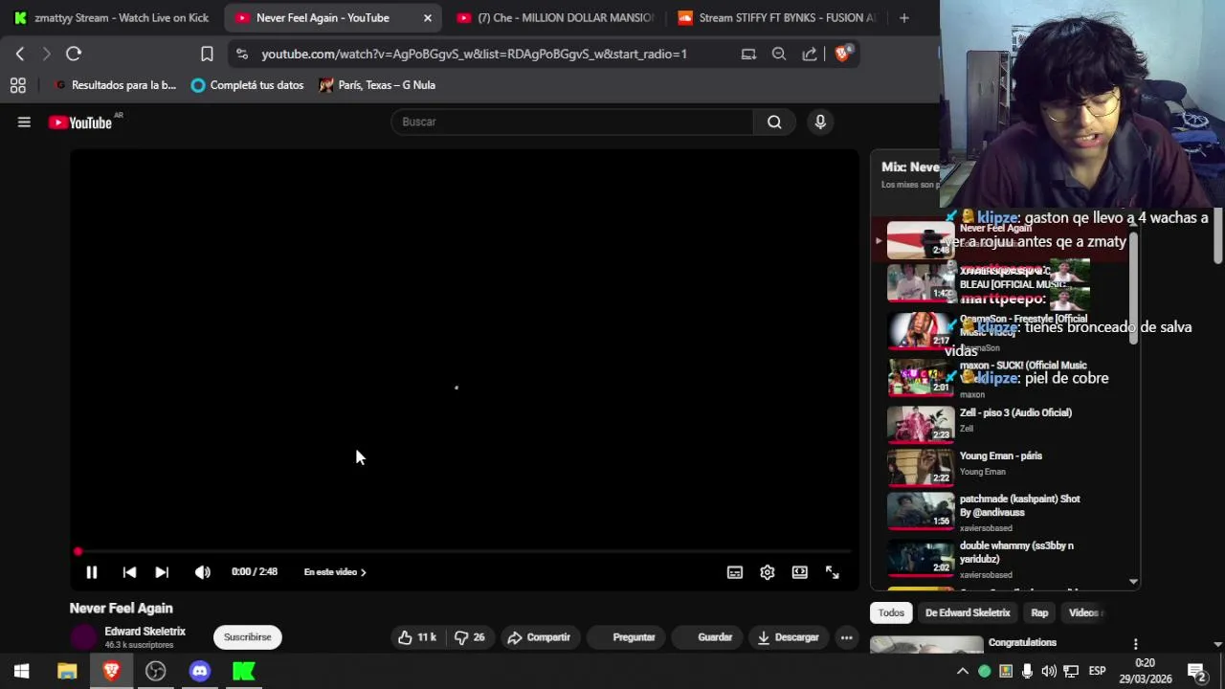The height and width of the screenshot is (689, 1225).
Task: Dislike the video with 26 dislikes
Action: 469,637
